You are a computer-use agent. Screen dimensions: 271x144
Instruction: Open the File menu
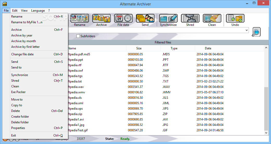pyautogui.click(x=6, y=11)
